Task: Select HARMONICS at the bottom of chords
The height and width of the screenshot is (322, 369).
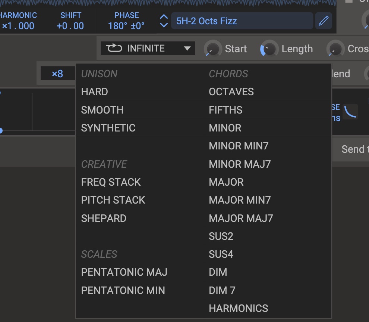Action: point(238,308)
